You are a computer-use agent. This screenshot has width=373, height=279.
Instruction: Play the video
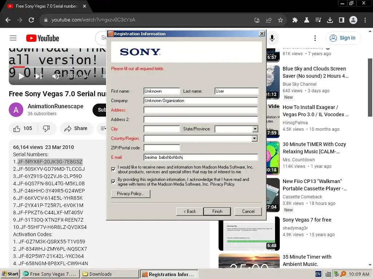[21, 76]
